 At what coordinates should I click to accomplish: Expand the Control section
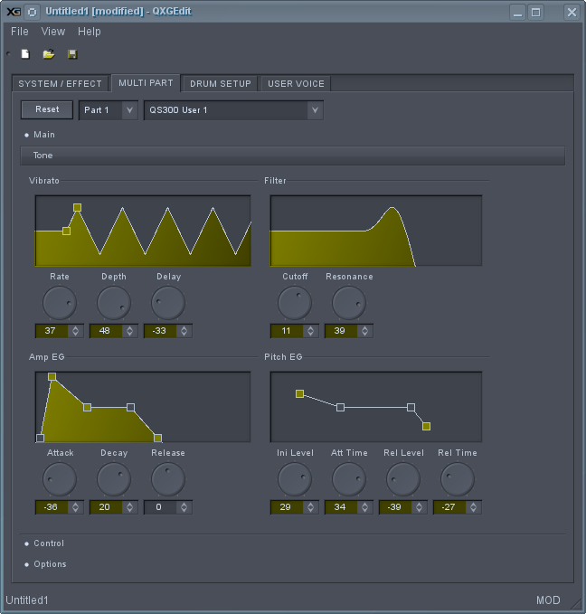pos(48,543)
